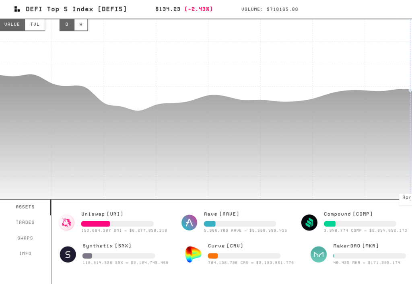Click the MakerDAO weight bar
Screen dimensions: 412x284
pos(369,255)
